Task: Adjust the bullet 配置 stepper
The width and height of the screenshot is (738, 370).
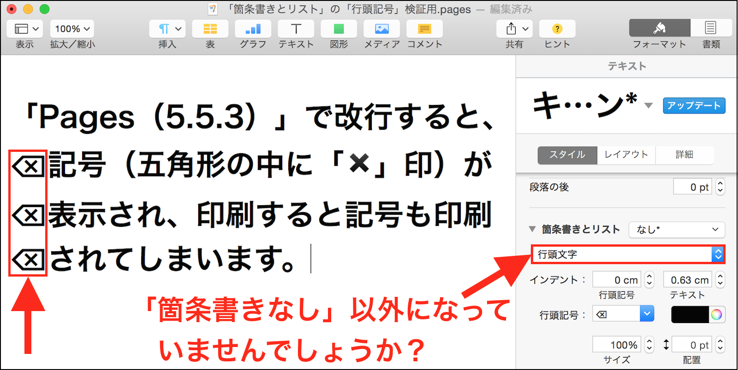Action: [720, 345]
